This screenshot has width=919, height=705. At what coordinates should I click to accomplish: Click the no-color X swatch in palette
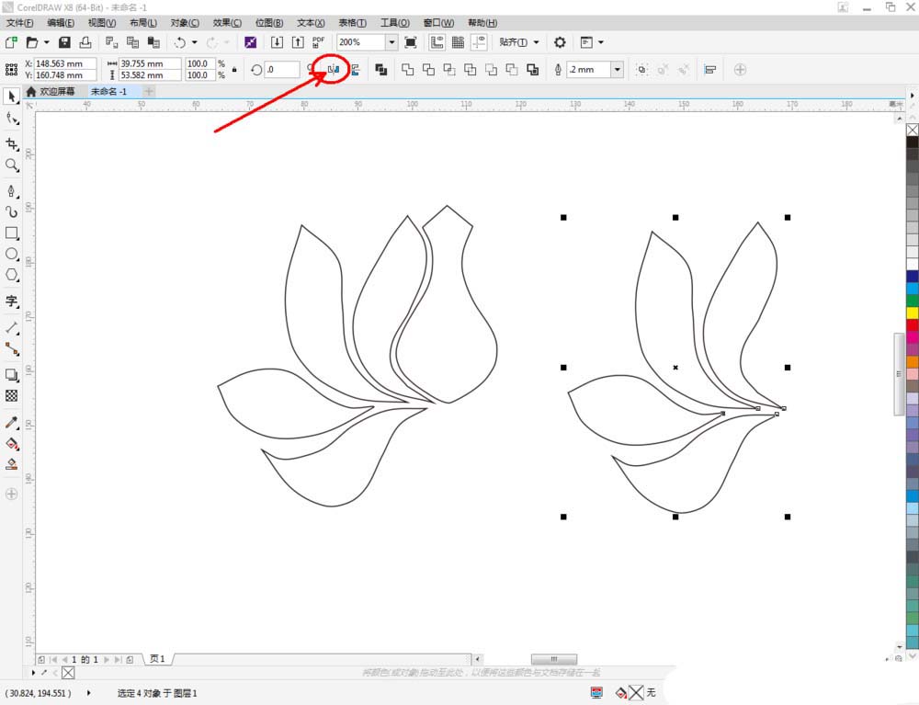913,130
